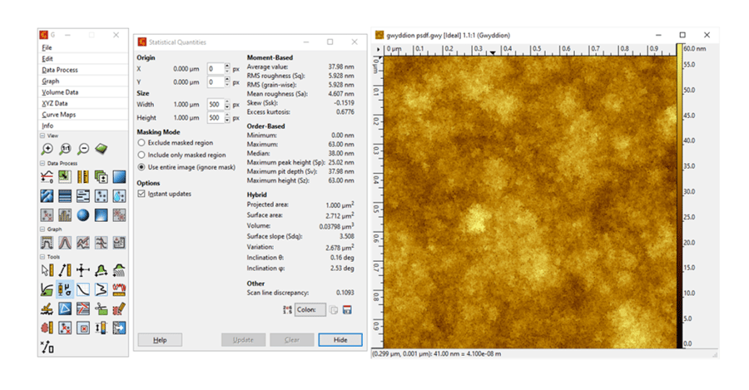Click the copy results icon next to Colon
Image resolution: width=749 pixels, height=390 pixels.
(334, 310)
